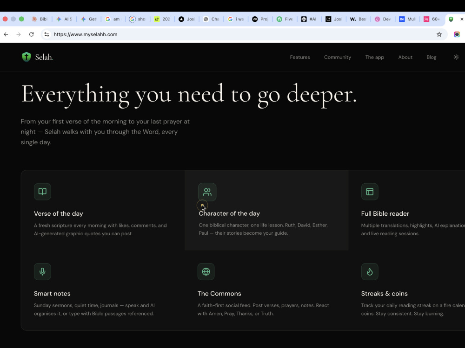Click the 'Character of the day' heading

[x=229, y=213]
